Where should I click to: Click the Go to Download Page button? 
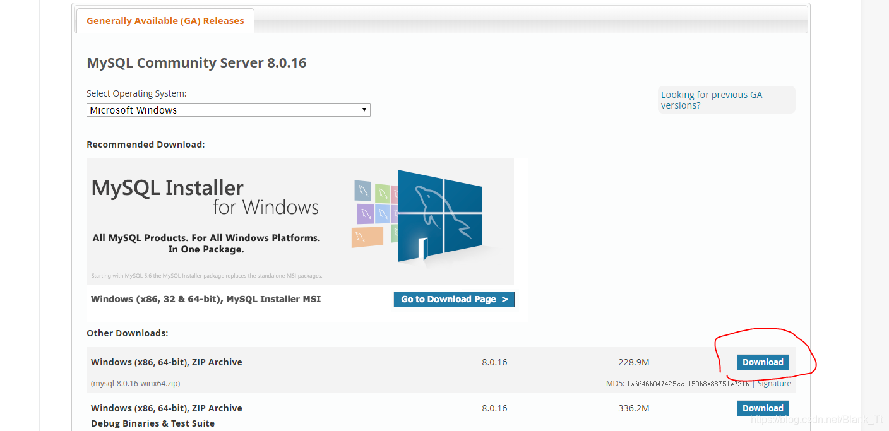(454, 299)
